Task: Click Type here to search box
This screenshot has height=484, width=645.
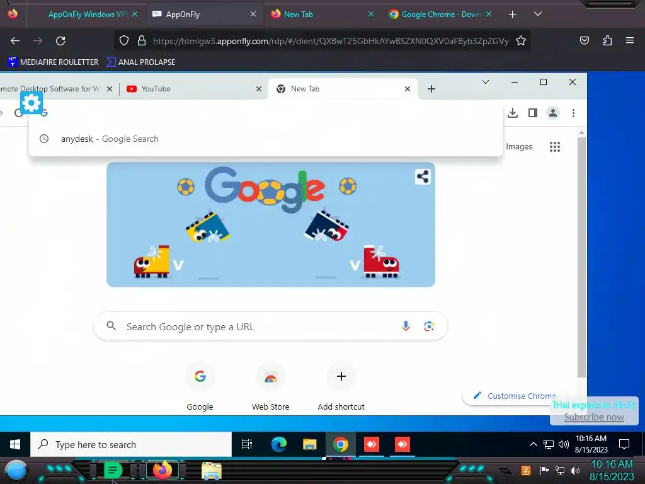Action: (131, 444)
